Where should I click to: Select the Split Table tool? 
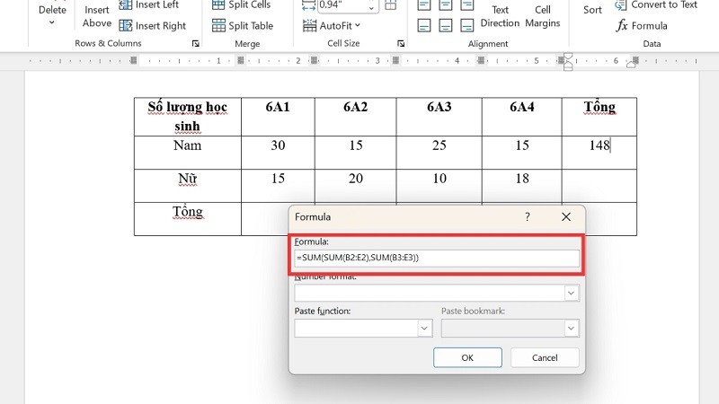coord(218,25)
